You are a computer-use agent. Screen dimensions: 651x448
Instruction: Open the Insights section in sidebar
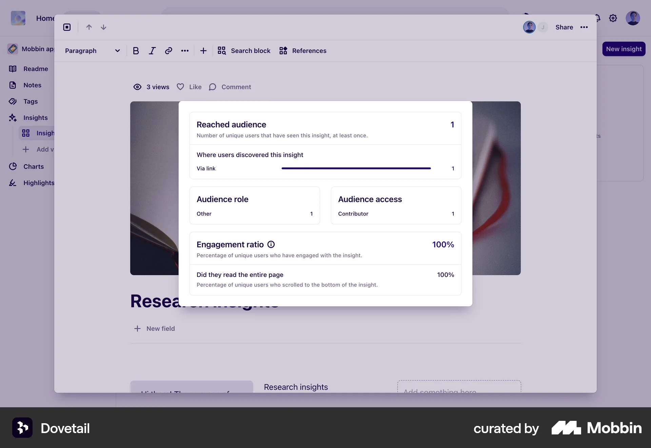(36, 117)
